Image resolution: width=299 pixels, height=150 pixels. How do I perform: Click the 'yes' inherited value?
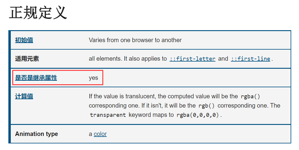[x=93, y=78]
